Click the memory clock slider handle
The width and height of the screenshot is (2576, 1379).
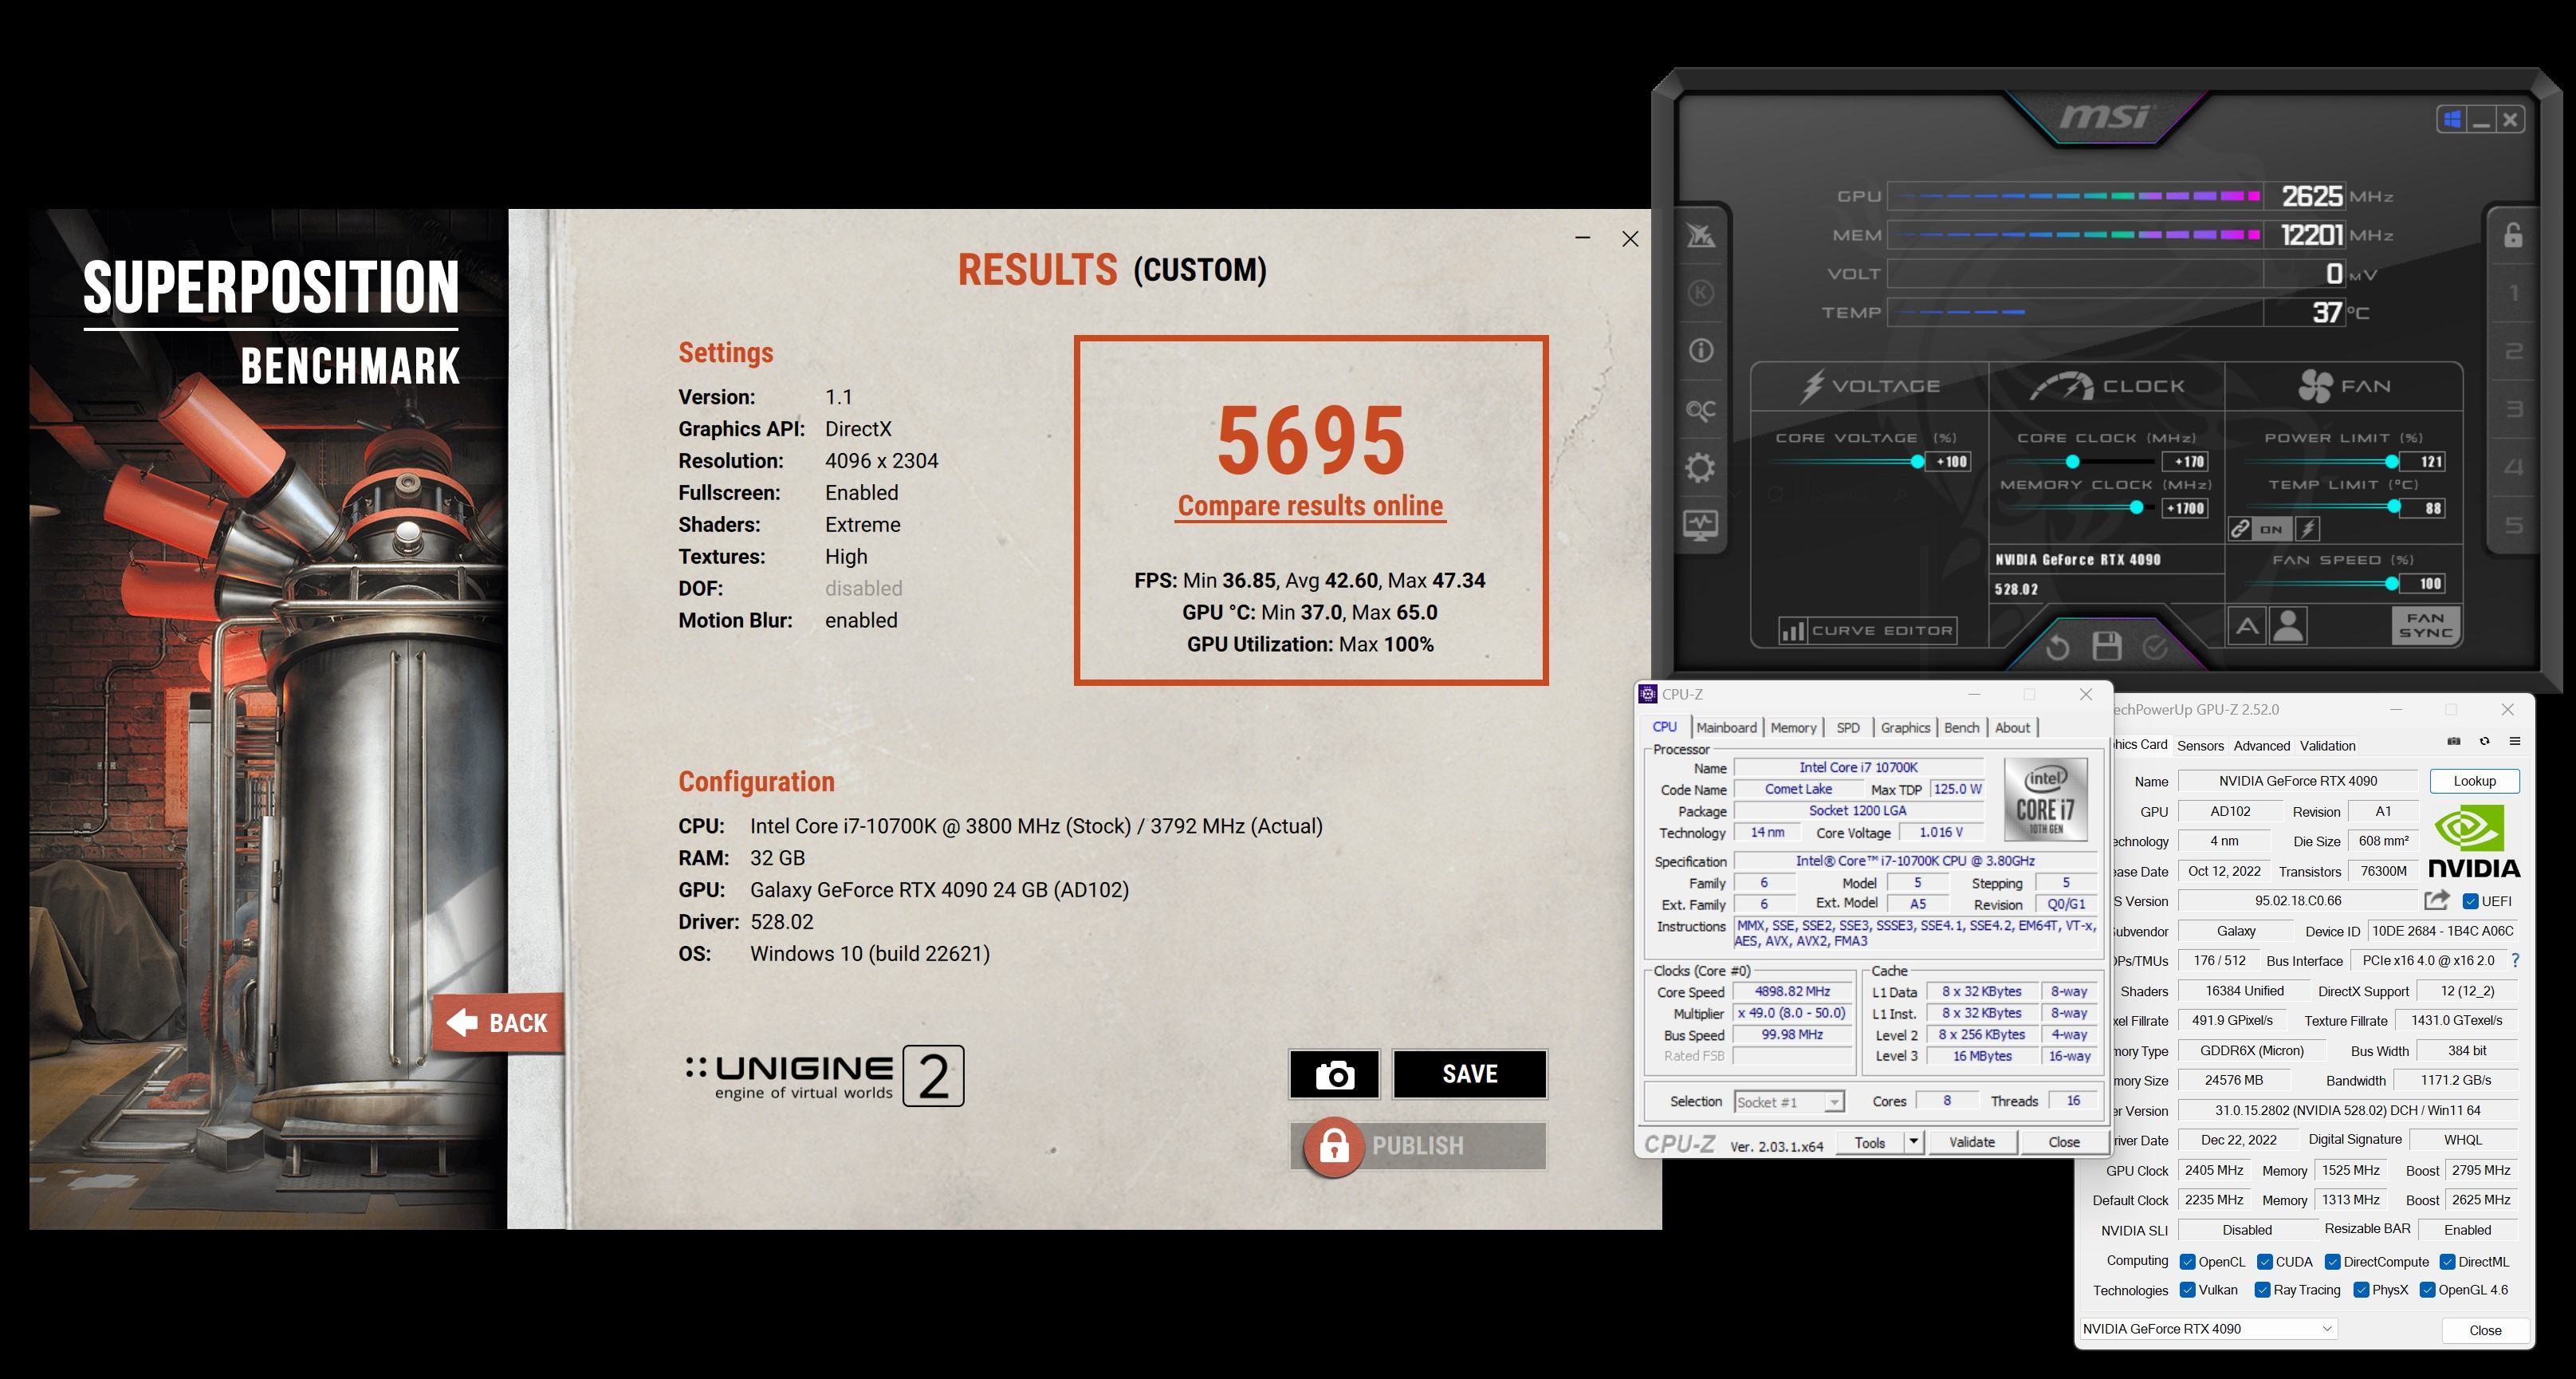tap(2136, 507)
